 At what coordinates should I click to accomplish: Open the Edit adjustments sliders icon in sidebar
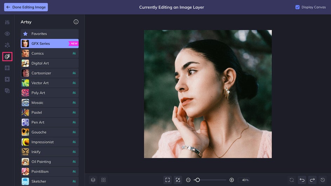tap(7, 22)
